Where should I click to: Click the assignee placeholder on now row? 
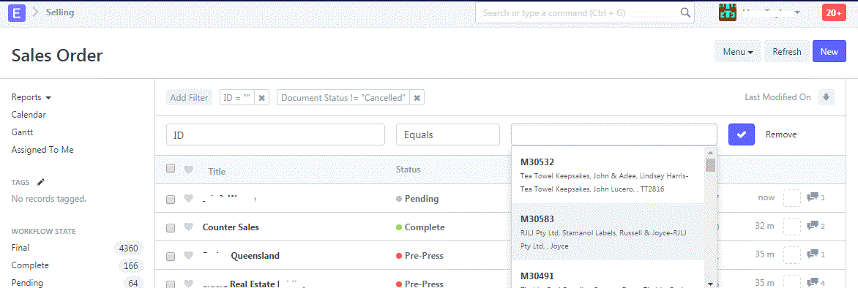pyautogui.click(x=792, y=198)
